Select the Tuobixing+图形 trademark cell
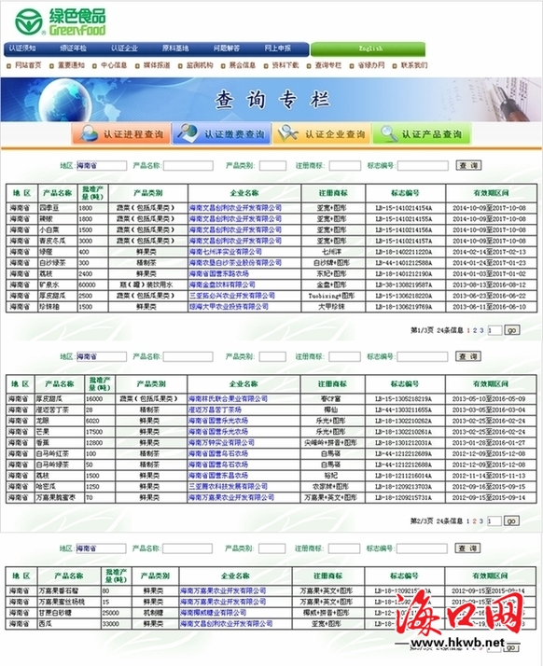This screenshot has height=666, width=543. pyautogui.click(x=333, y=296)
